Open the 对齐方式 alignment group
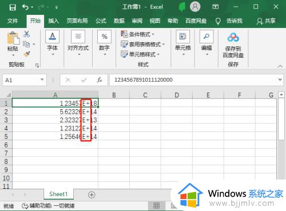The image size is (286, 211). click(78, 43)
